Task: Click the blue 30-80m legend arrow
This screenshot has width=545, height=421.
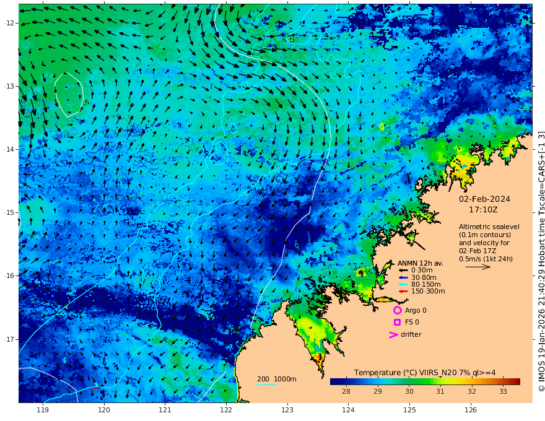Action: tap(403, 277)
